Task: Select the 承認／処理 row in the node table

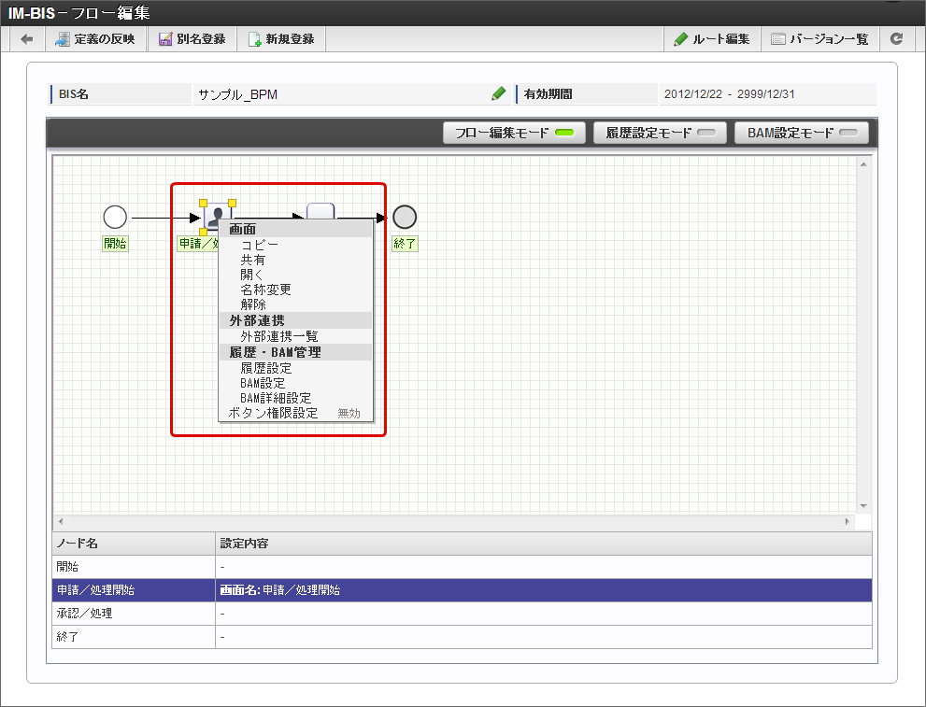Action: [x=462, y=614]
